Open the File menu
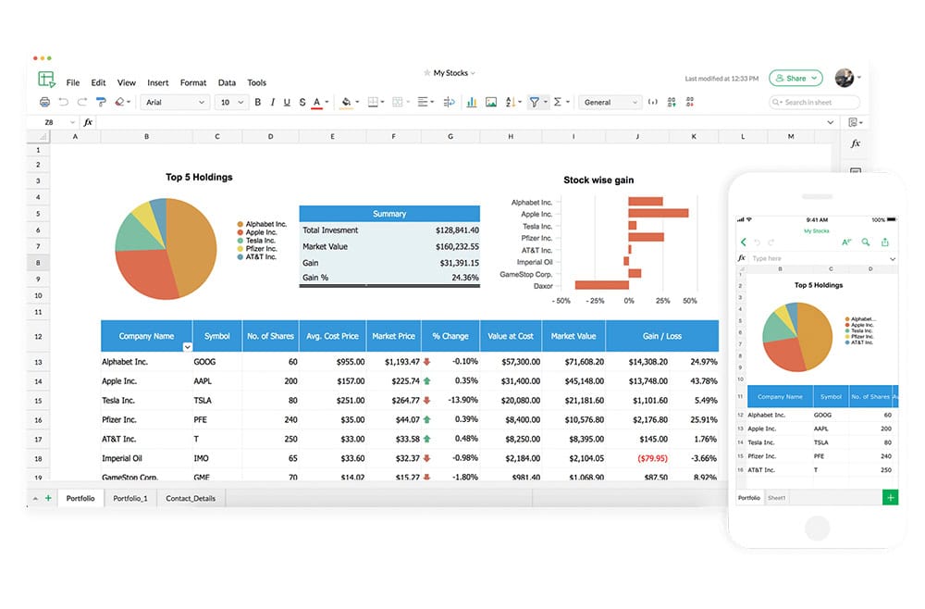Viewport: 925px width, 609px height. click(x=72, y=82)
